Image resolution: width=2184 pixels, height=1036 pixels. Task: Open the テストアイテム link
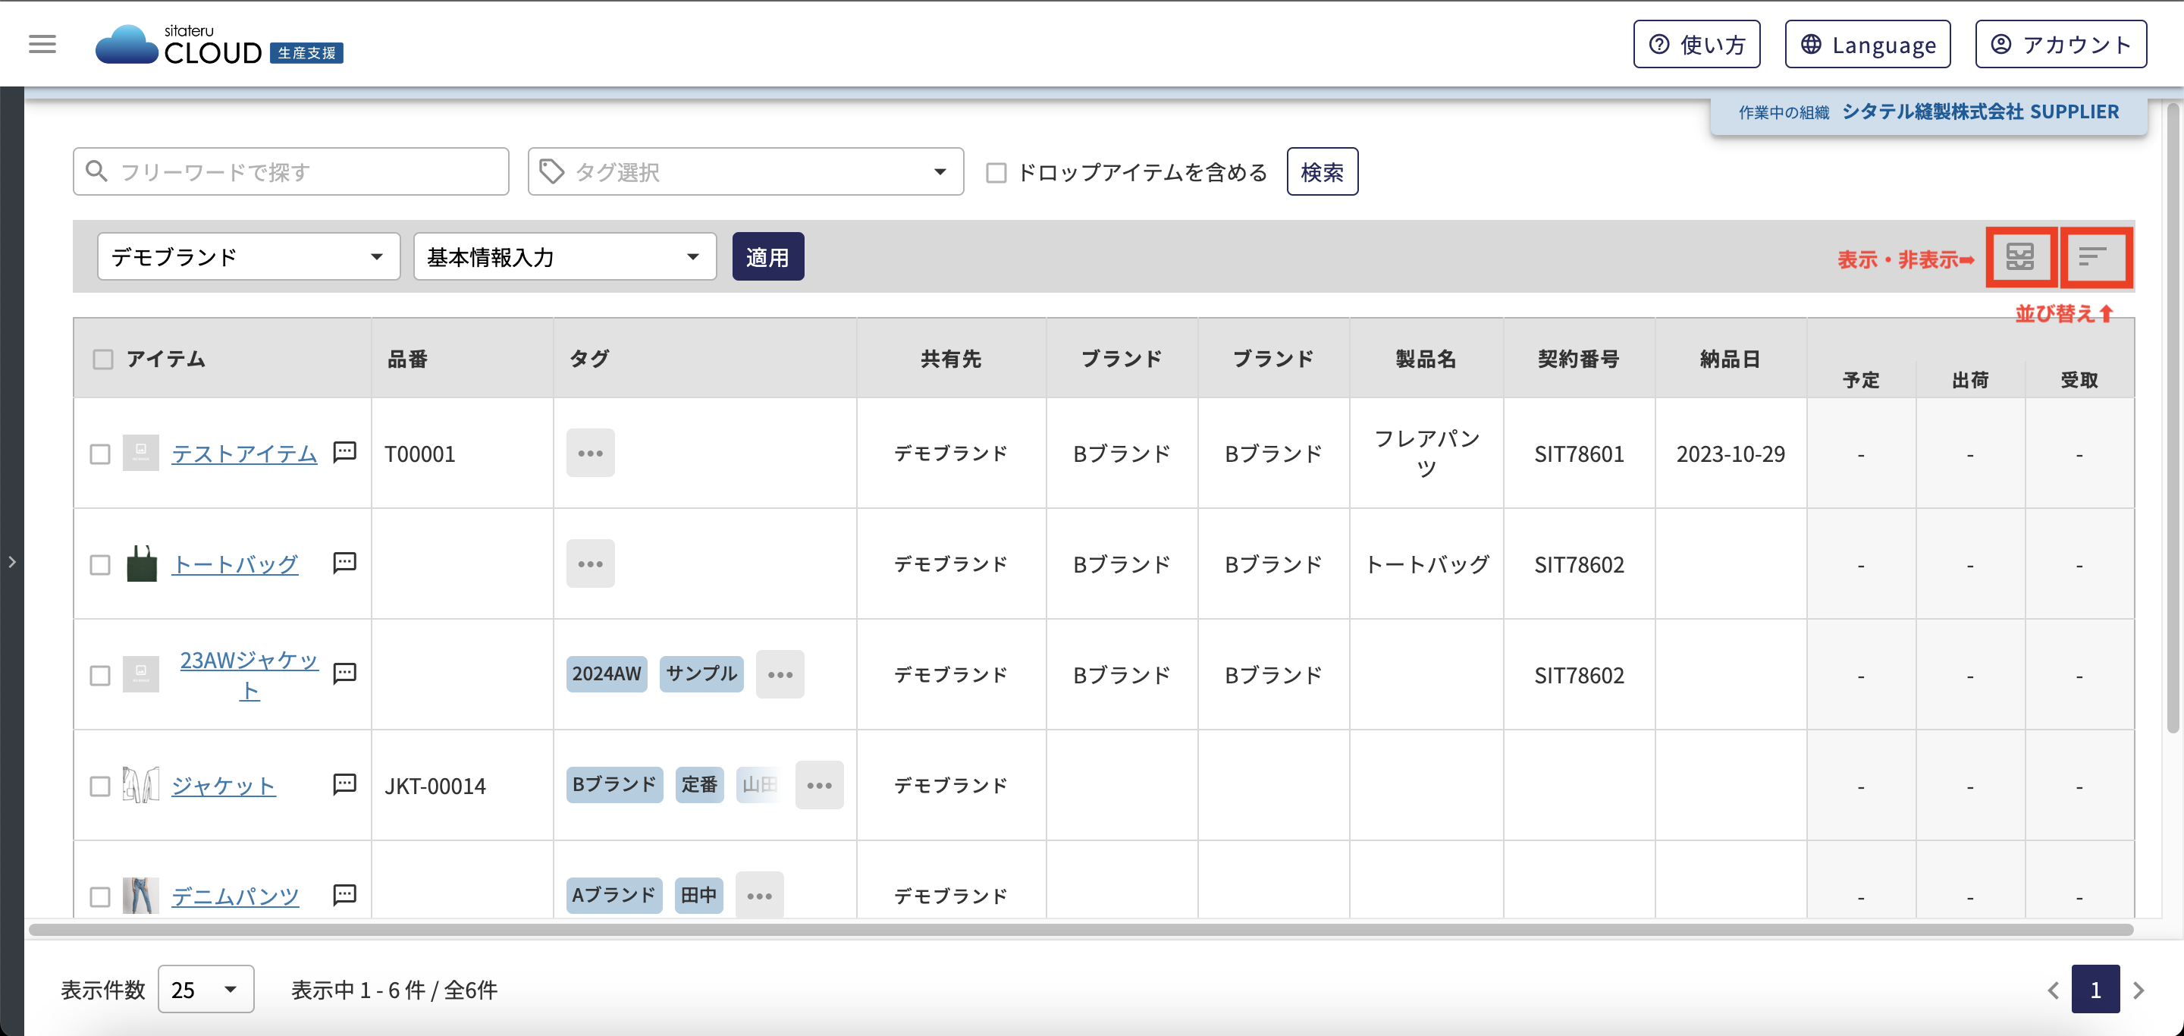tap(244, 454)
